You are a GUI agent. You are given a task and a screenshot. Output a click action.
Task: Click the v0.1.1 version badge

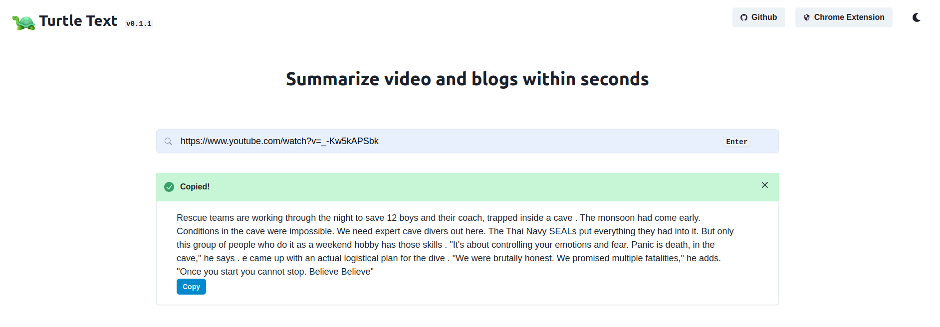[x=139, y=23]
